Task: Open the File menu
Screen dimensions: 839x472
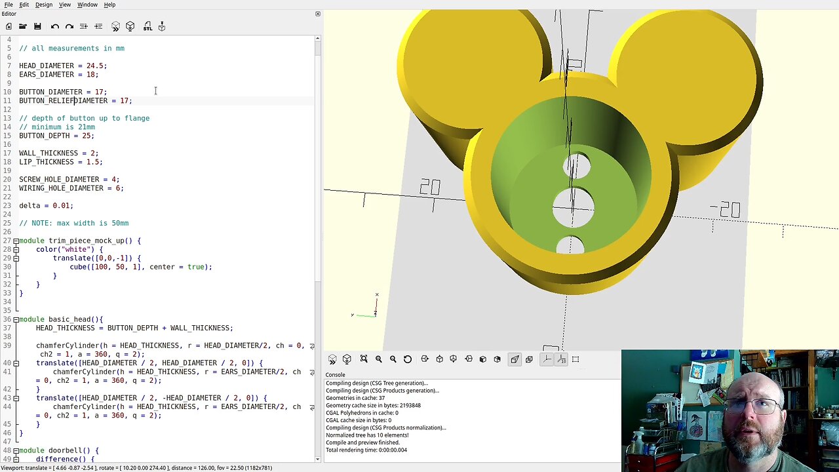Action: [9, 5]
